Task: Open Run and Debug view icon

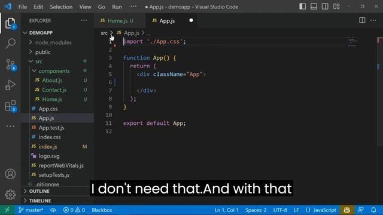Action: pos(10,85)
